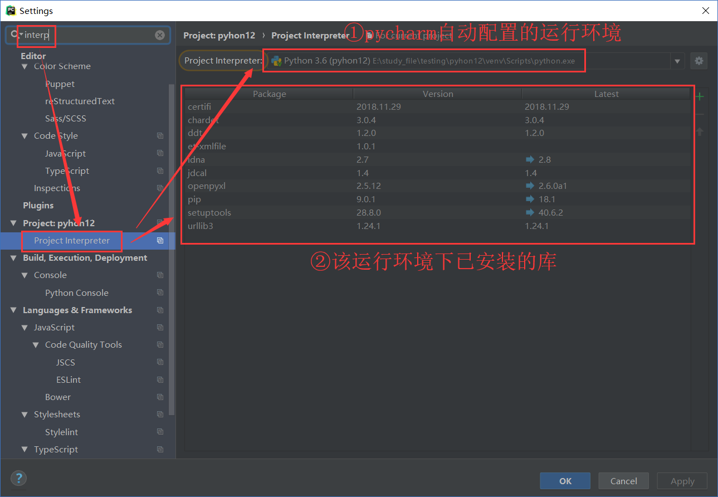718x497 pixels.
Task: Select the jdcal package row
Action: click(438, 173)
